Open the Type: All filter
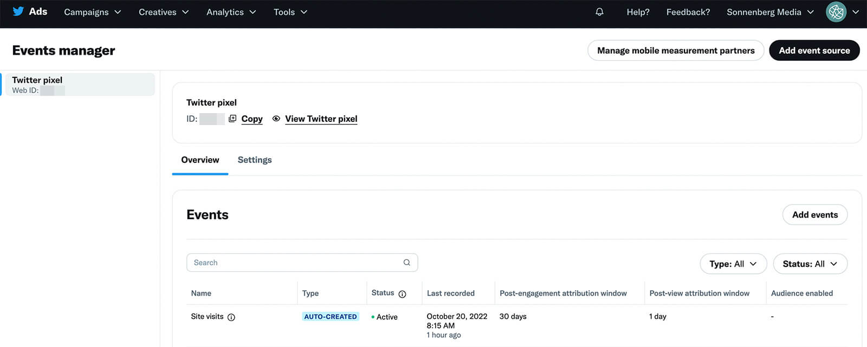The height and width of the screenshot is (347, 867). pyautogui.click(x=734, y=264)
